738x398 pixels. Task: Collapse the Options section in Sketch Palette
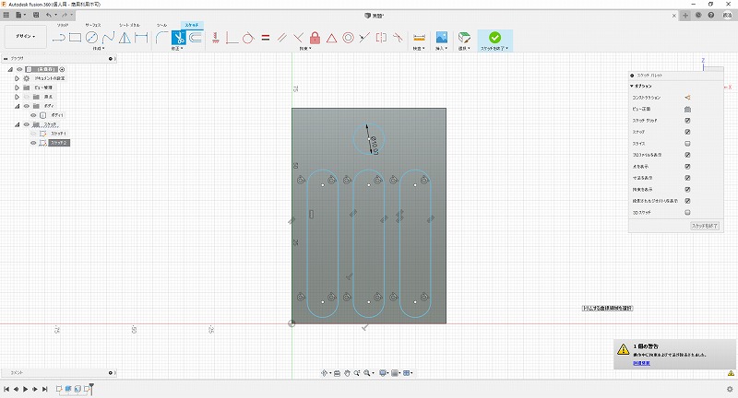633,86
